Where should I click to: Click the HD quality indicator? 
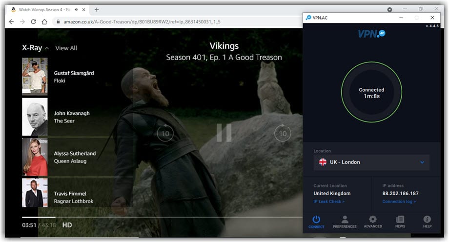coord(67,225)
